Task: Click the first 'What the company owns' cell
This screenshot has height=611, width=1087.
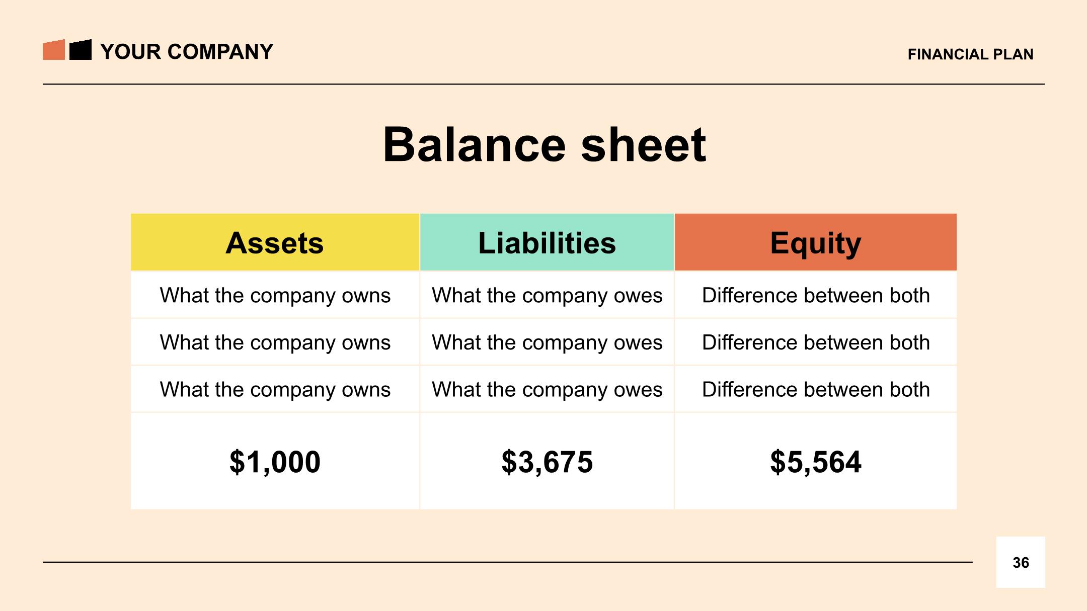Action: tap(275, 295)
